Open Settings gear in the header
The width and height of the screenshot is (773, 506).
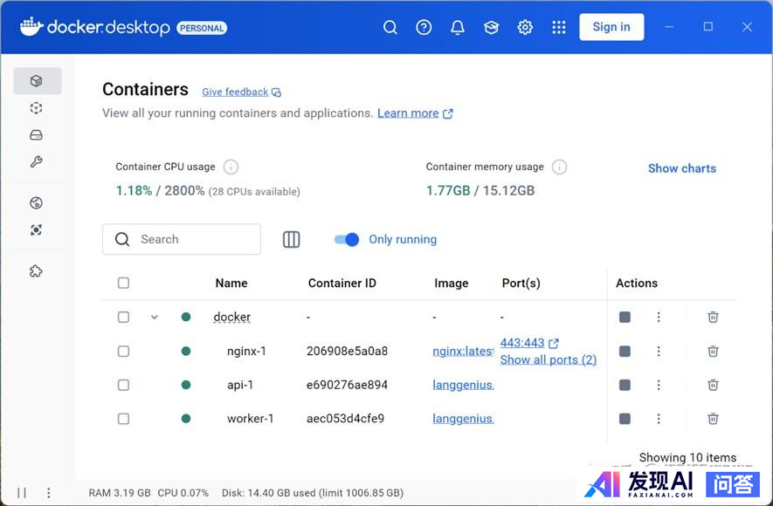click(x=525, y=27)
